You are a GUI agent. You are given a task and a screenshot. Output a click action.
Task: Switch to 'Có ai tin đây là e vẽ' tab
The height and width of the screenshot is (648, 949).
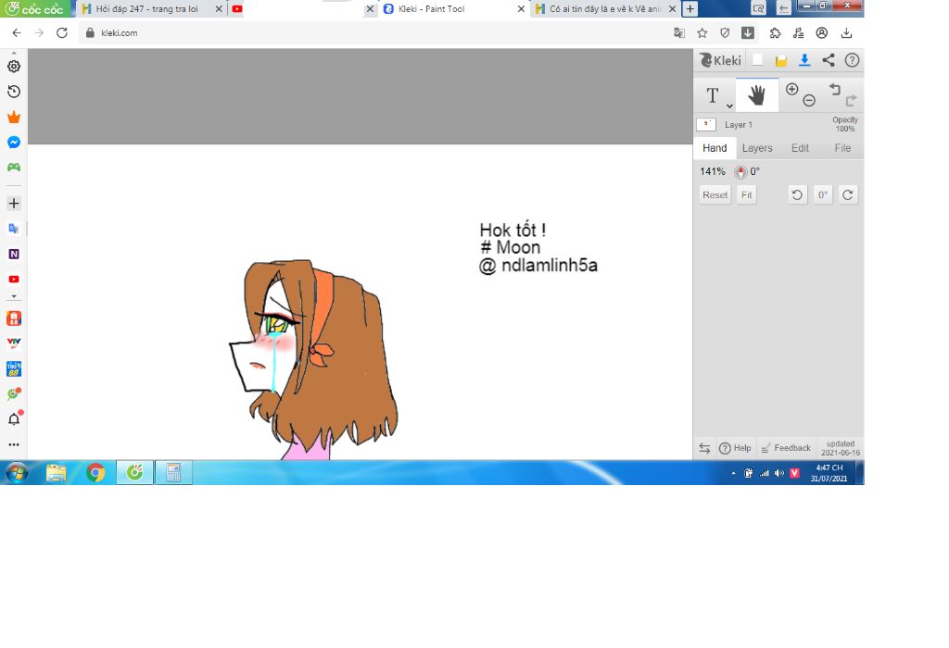605,9
